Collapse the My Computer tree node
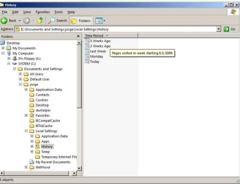The height and width of the screenshot is (184, 240). pos(3,53)
